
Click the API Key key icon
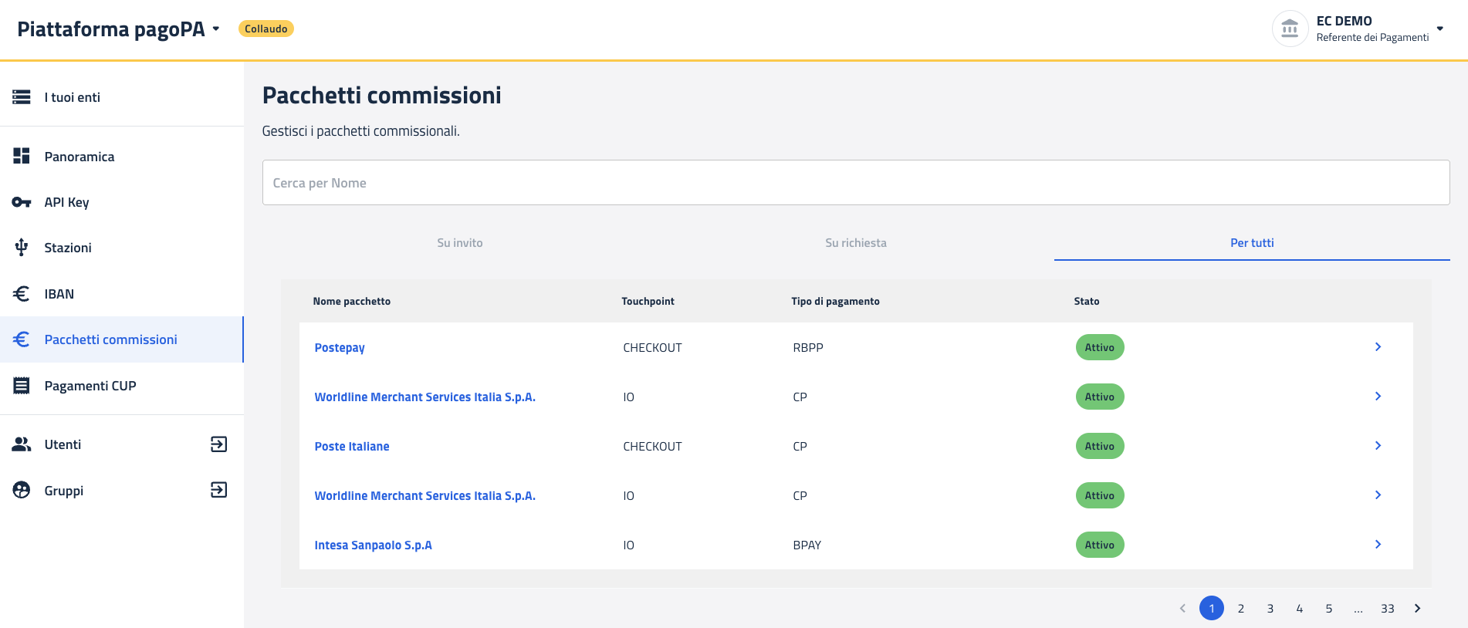point(22,202)
